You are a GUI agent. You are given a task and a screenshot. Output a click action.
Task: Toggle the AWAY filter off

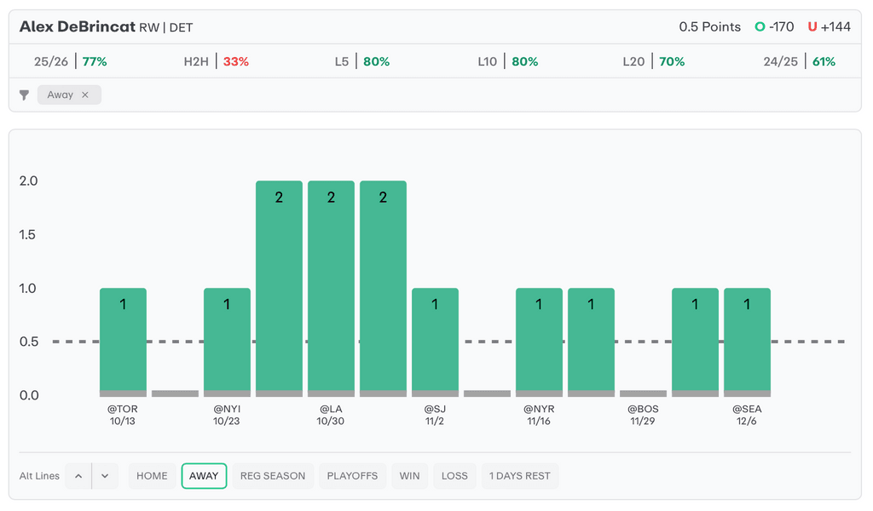click(x=204, y=476)
